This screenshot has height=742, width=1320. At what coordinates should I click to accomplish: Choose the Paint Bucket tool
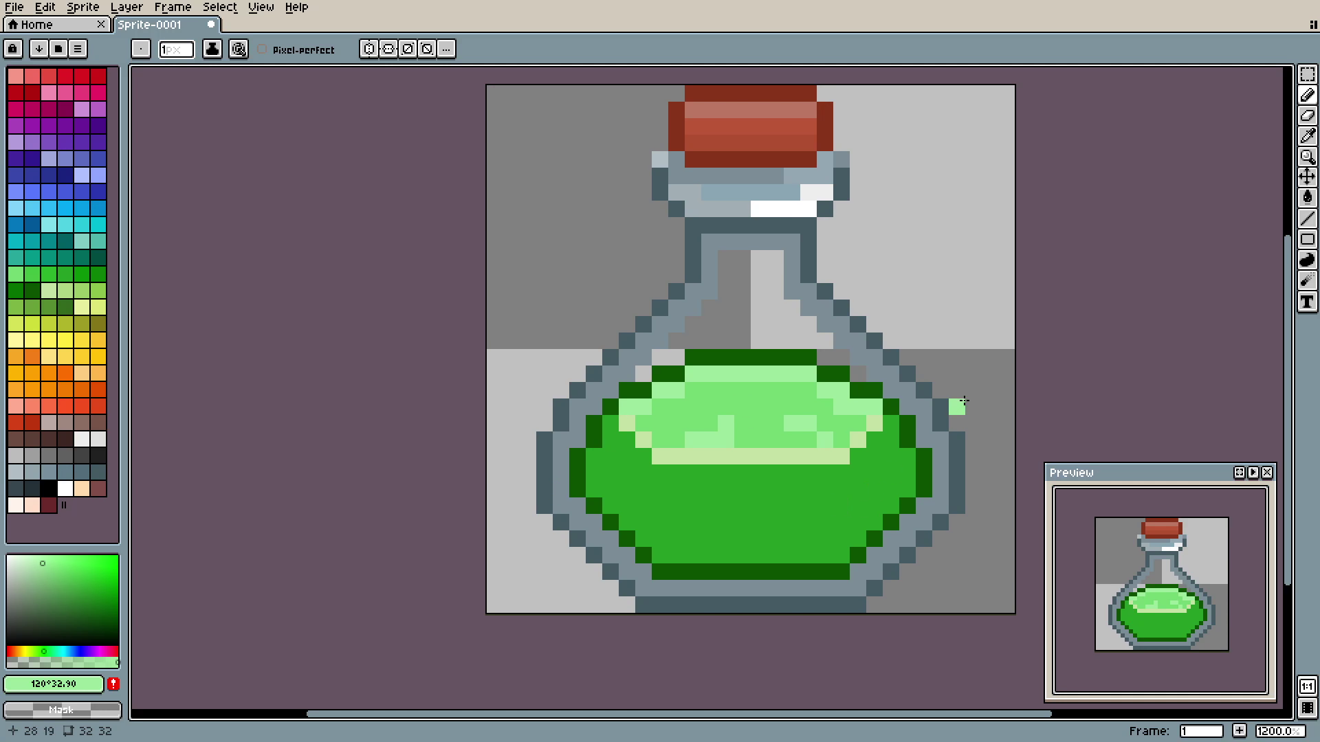(1307, 198)
